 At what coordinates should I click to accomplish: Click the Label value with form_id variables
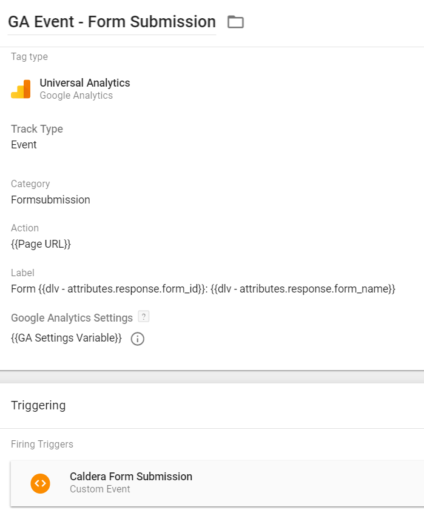[x=203, y=289]
